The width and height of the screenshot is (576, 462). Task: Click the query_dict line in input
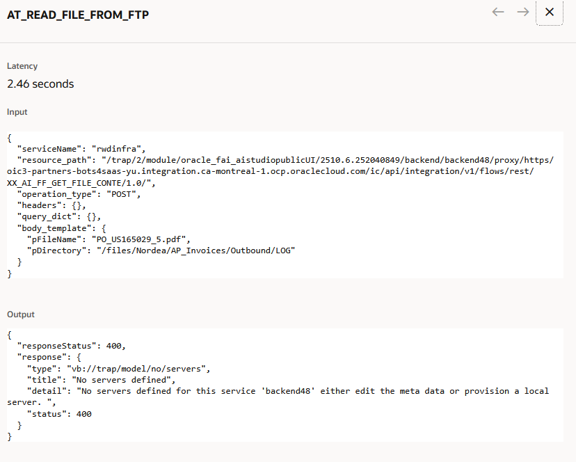[x=58, y=217]
